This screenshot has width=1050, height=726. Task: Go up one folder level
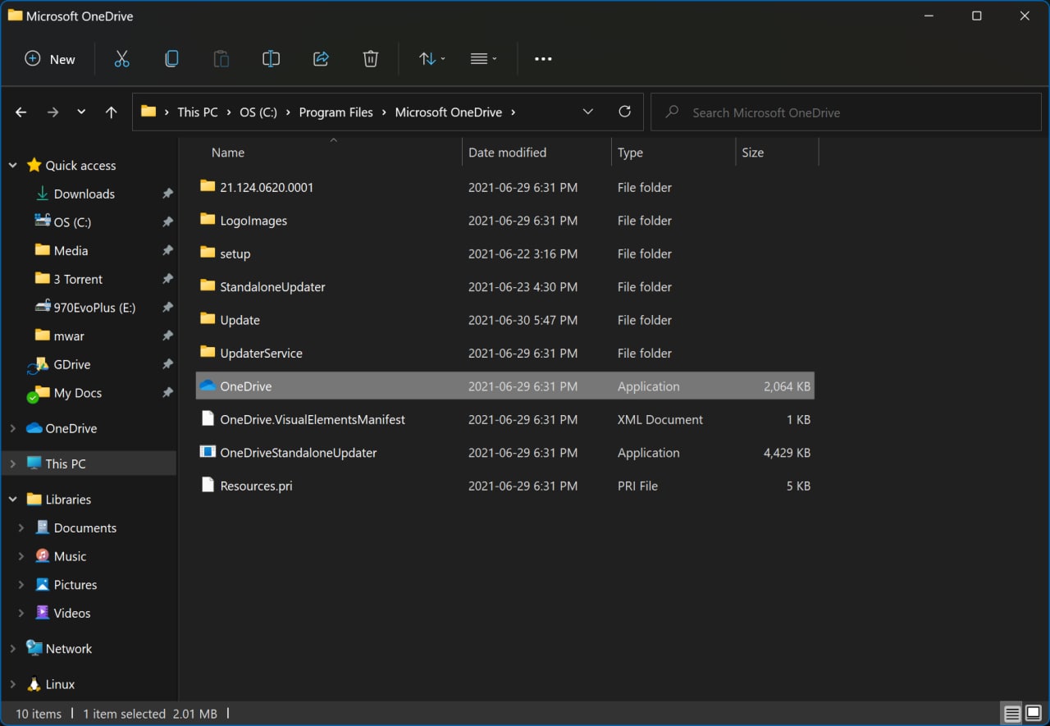click(x=112, y=112)
